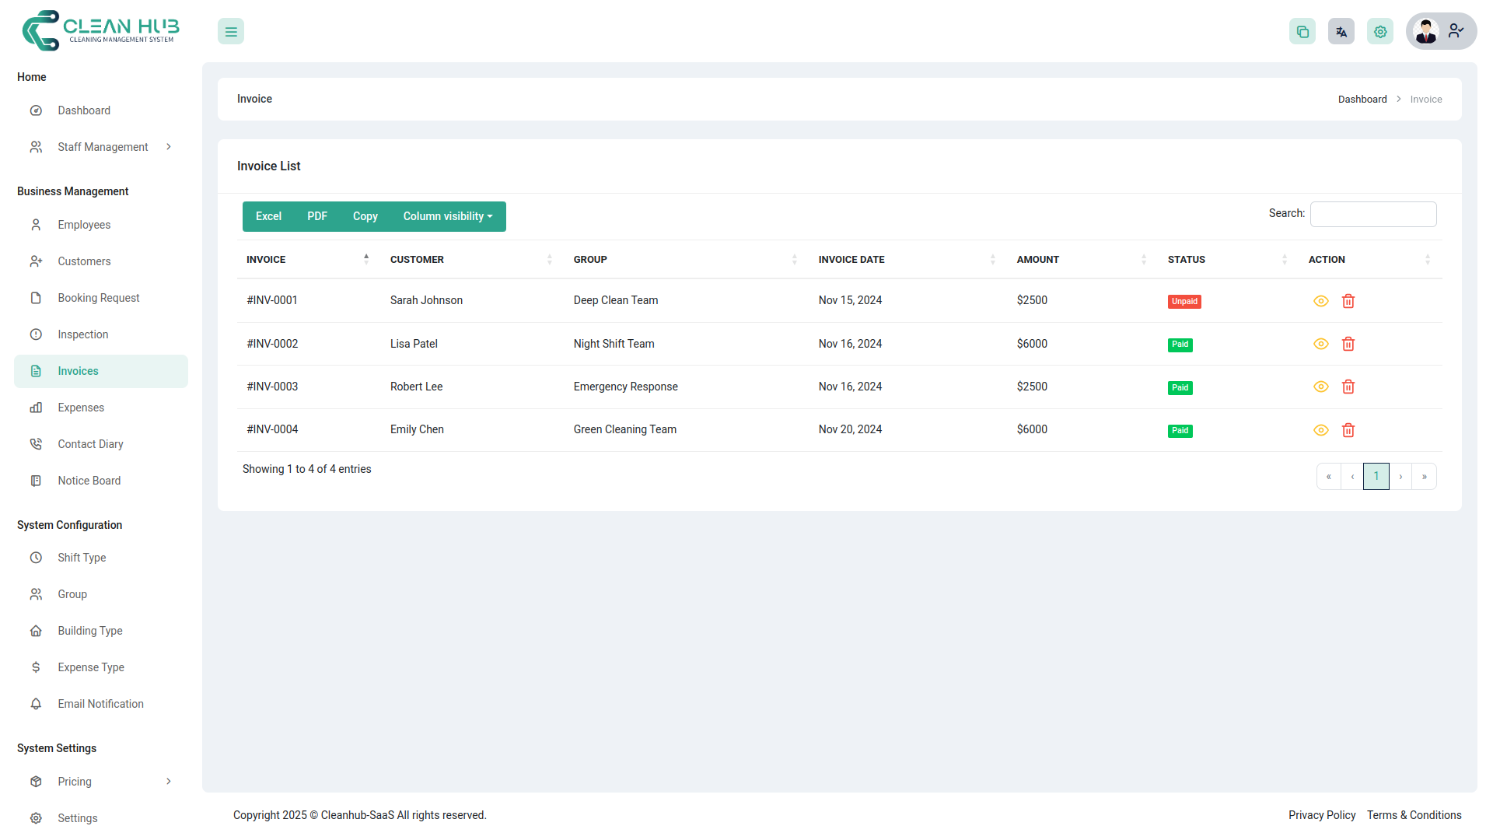Expand the Staff Management menu
The image size is (1493, 840).
click(x=103, y=146)
